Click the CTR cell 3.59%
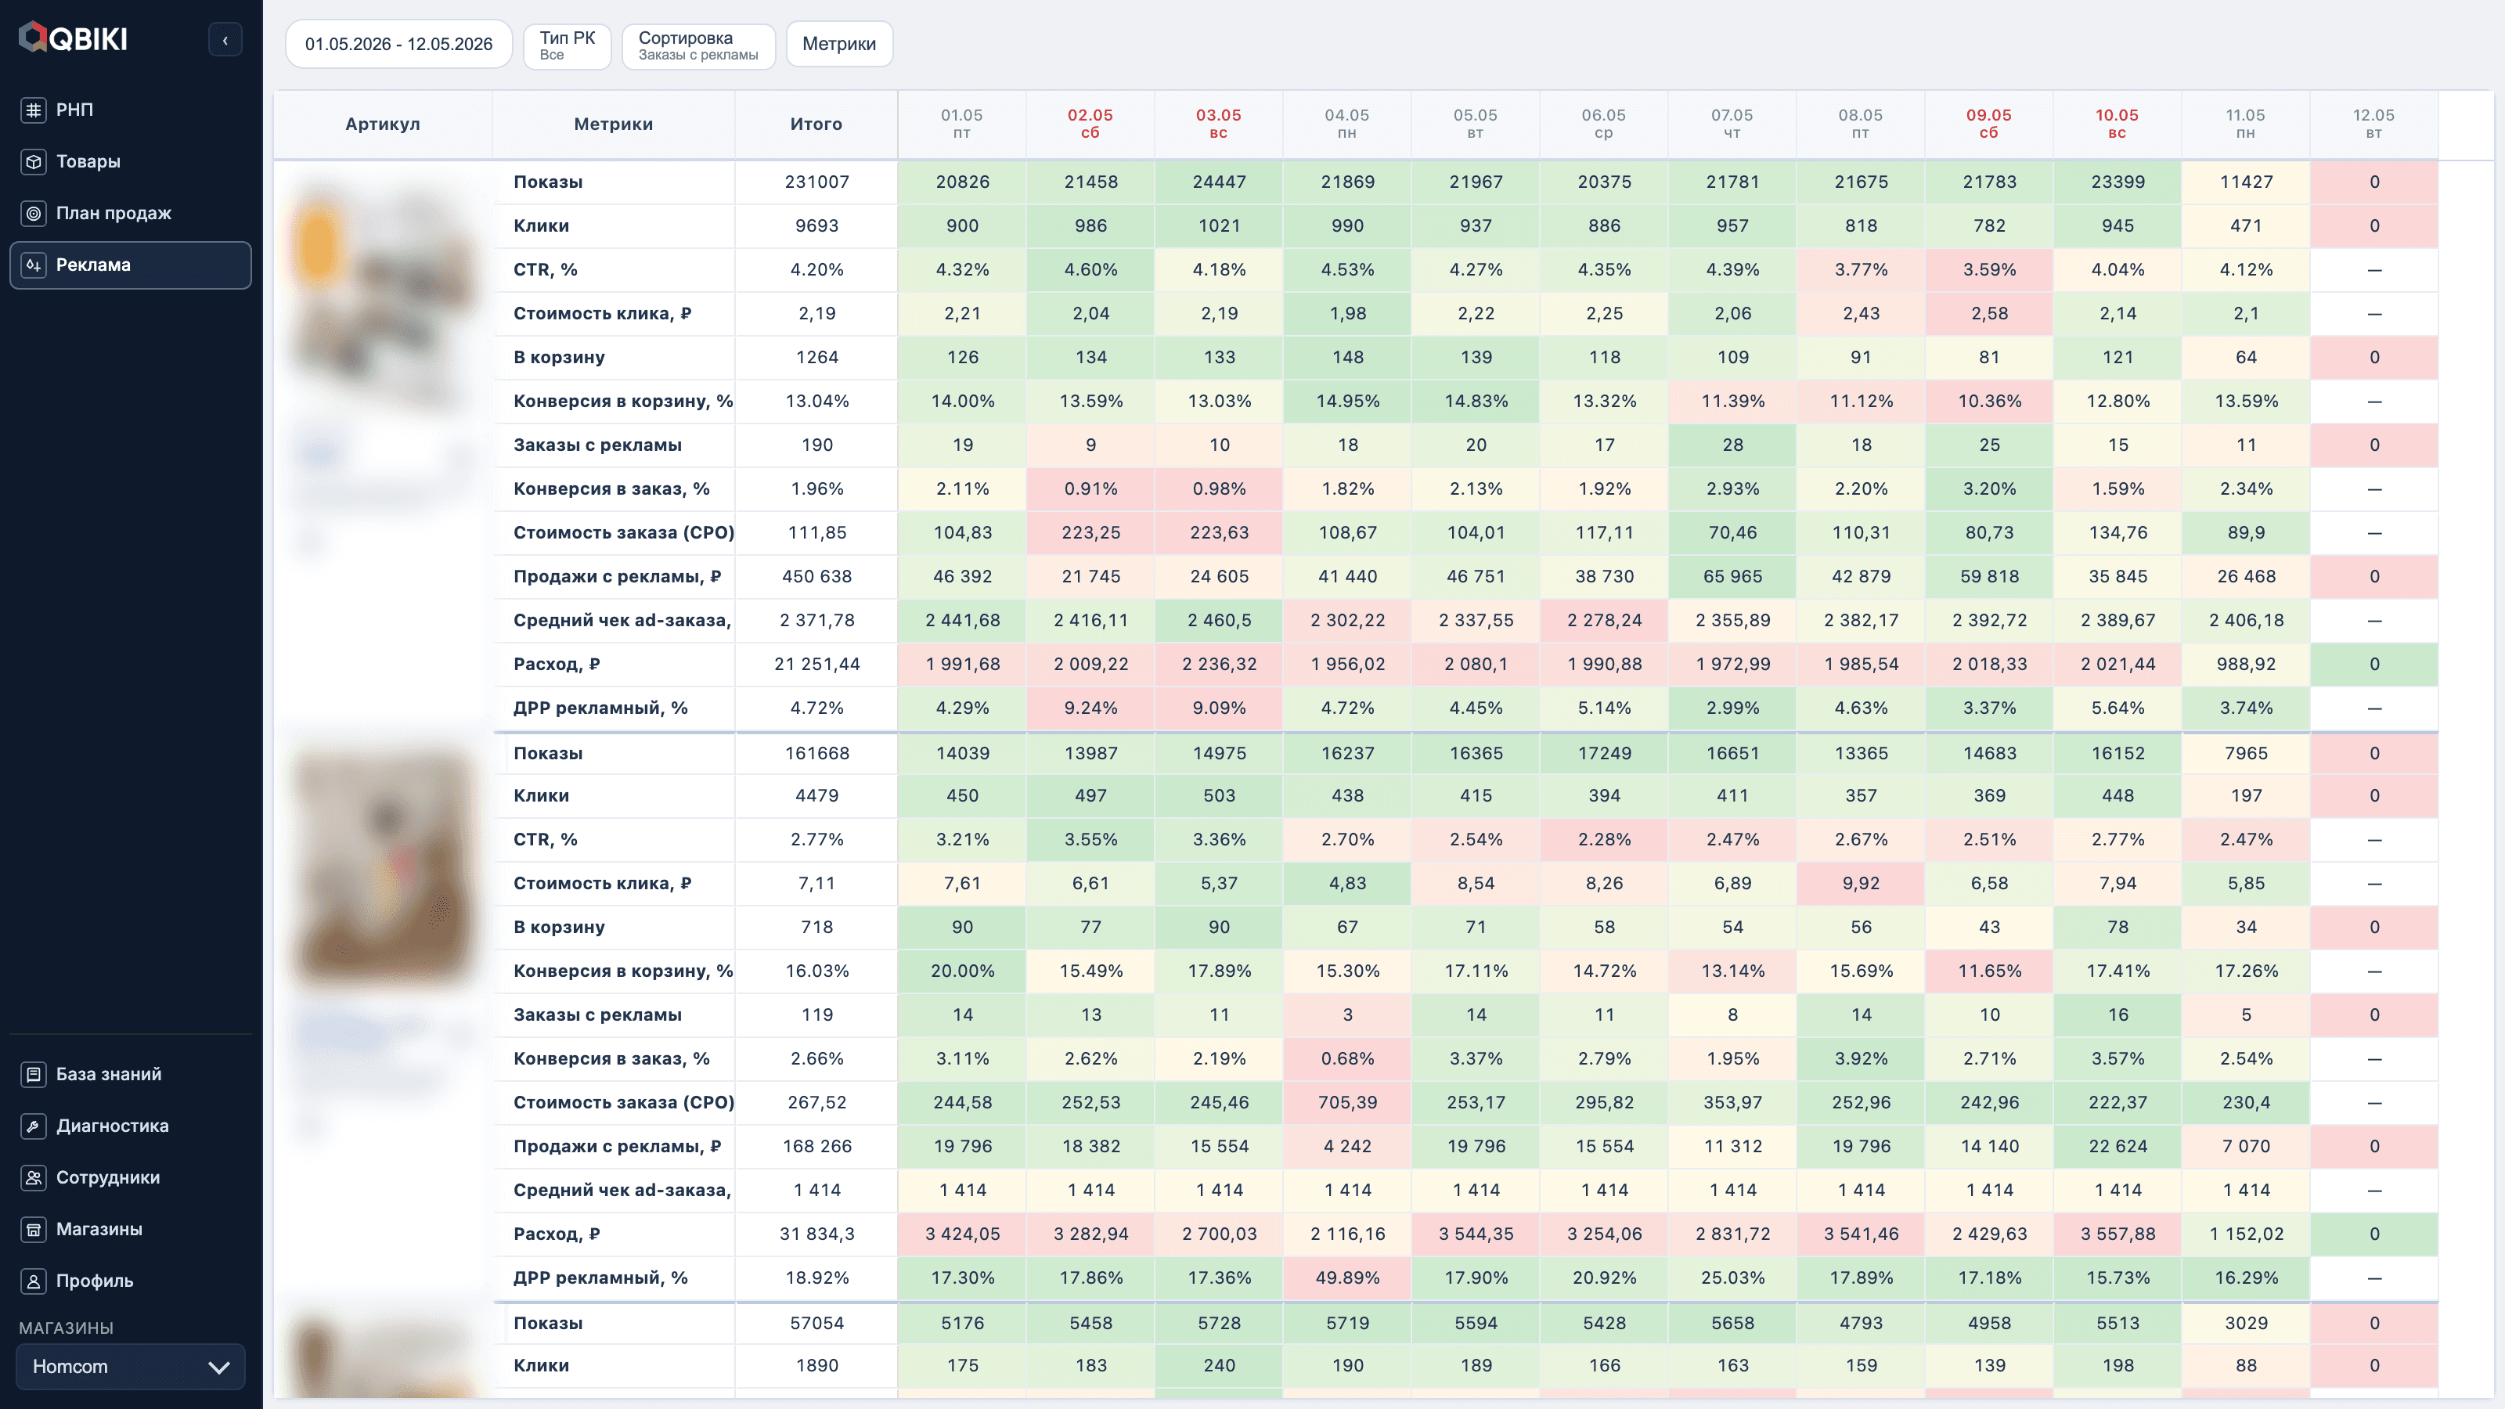This screenshot has width=2505, height=1409. point(1990,269)
